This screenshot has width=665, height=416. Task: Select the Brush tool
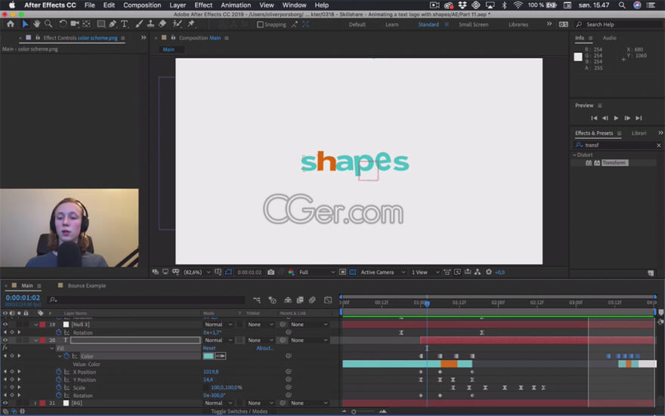[x=139, y=24]
